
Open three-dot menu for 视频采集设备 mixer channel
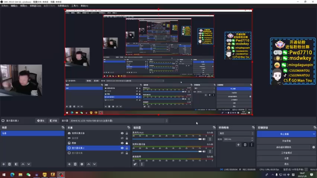(210, 151)
